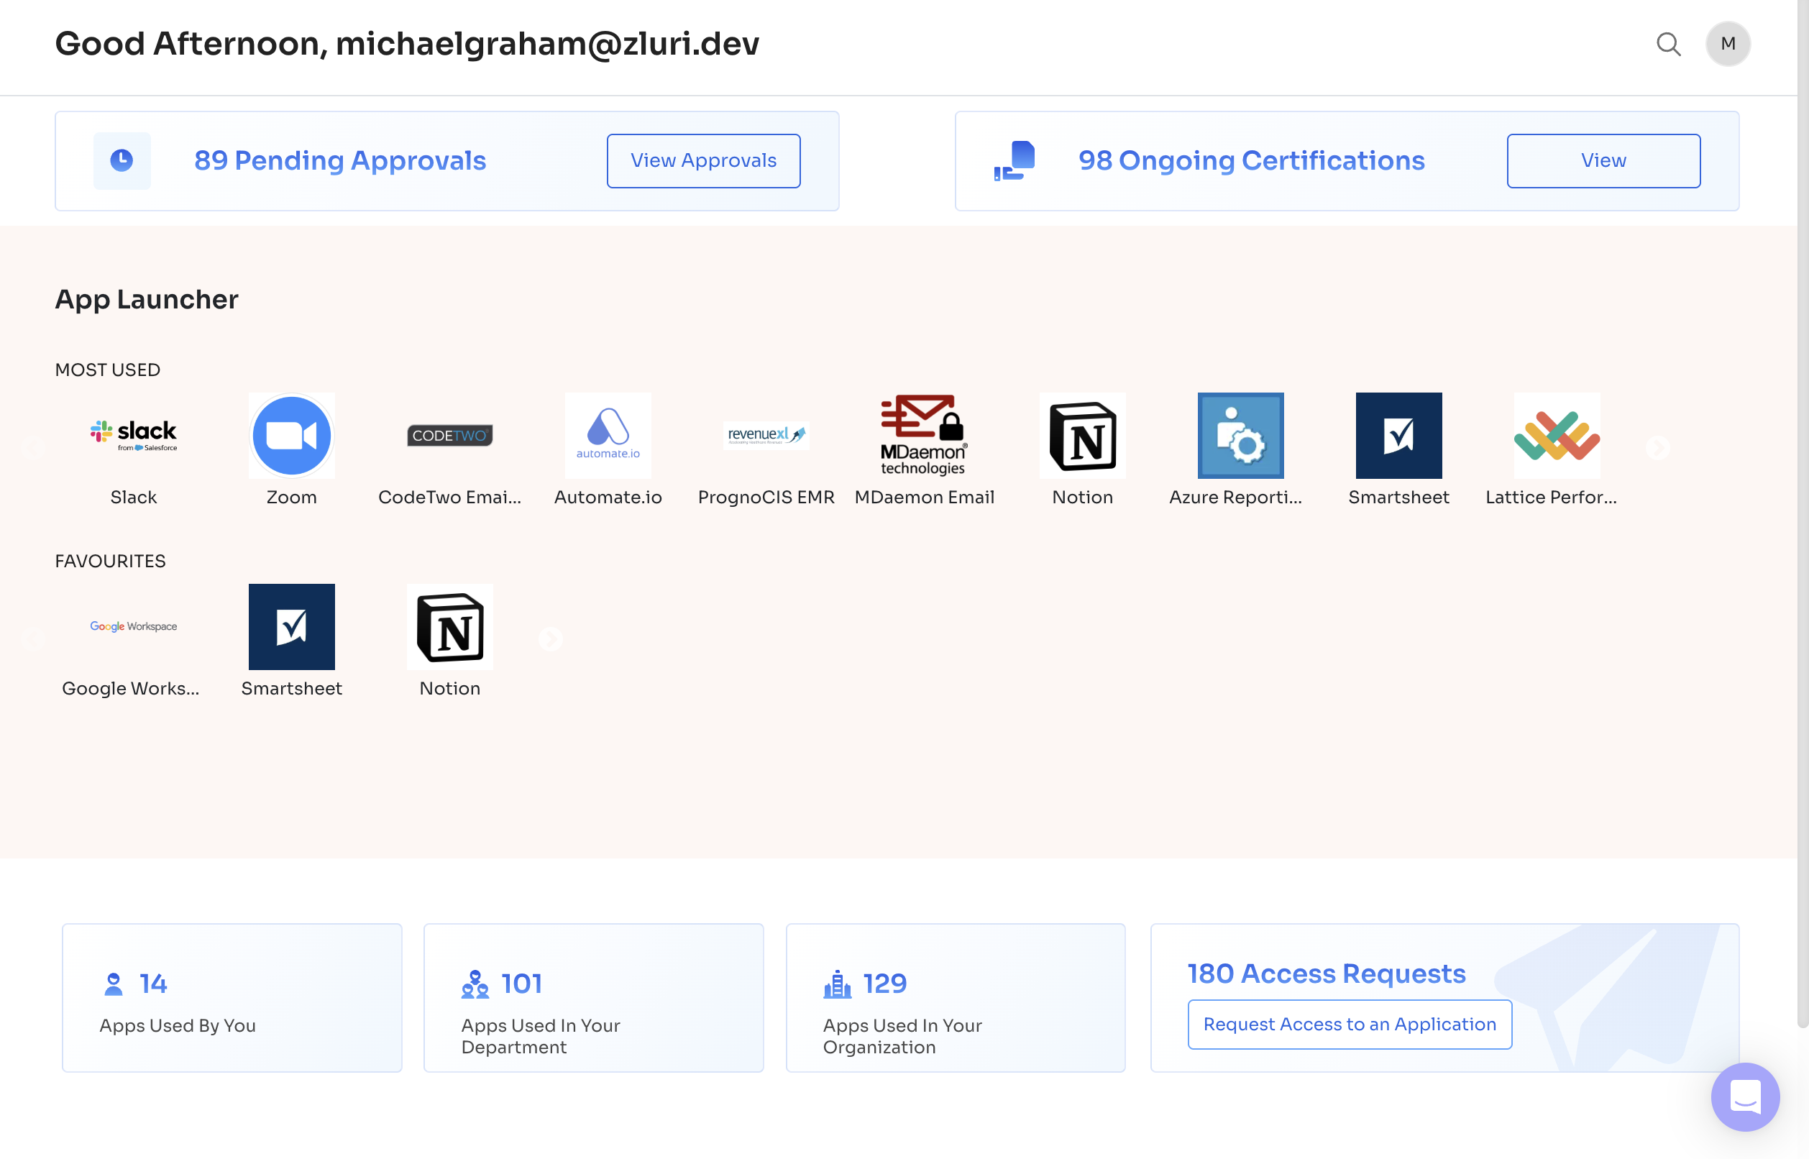1809x1159 pixels.
Task: Open the Apps Used By You card
Action: [232, 998]
